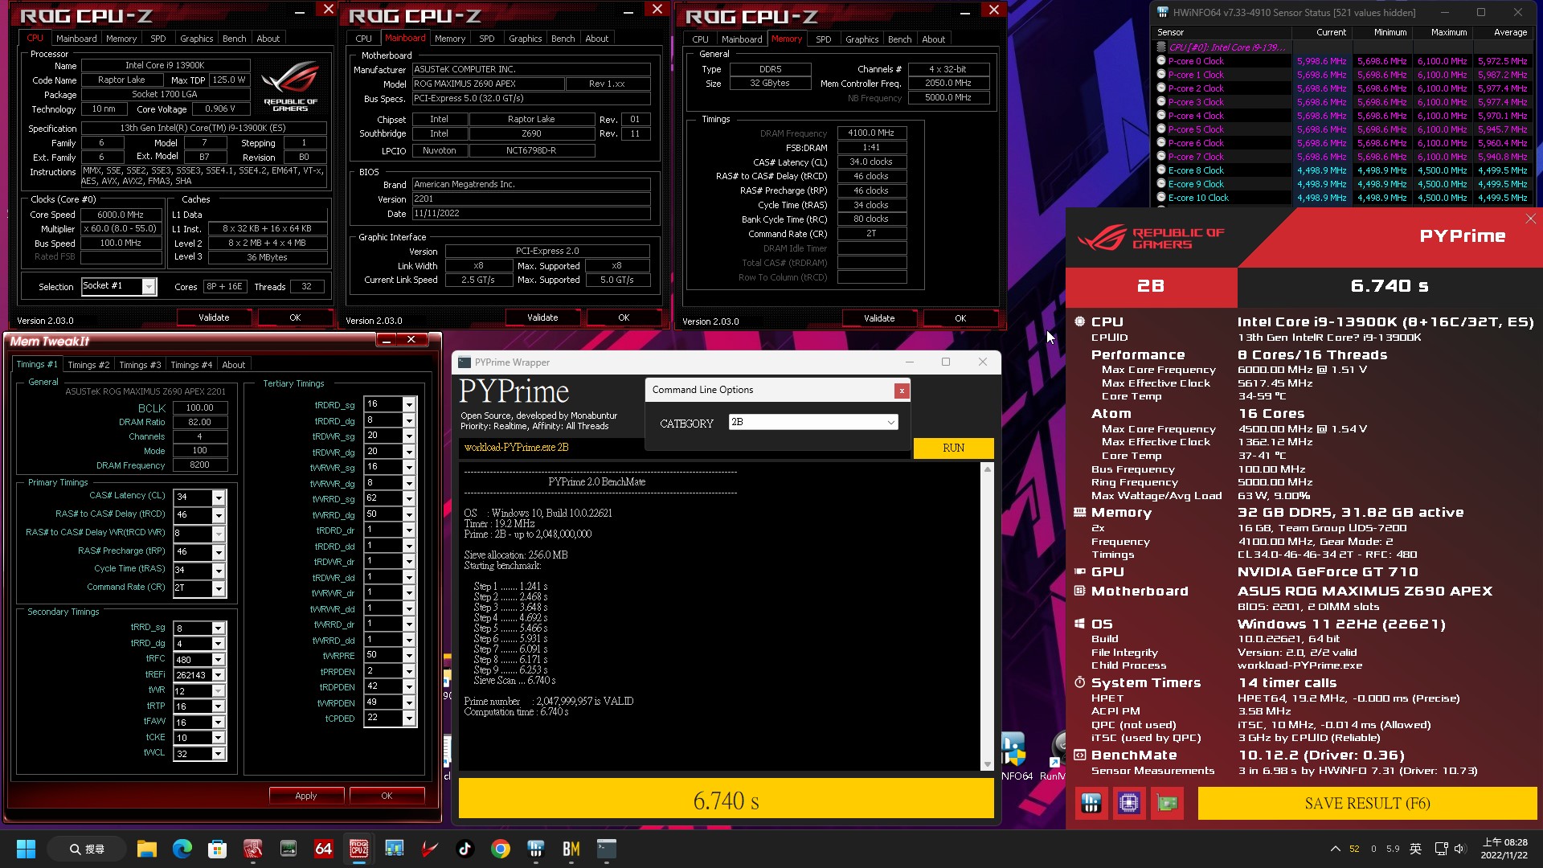Open HWiNFO64 red 64 taskbar icon
The height and width of the screenshot is (868, 1543).
coord(323,849)
